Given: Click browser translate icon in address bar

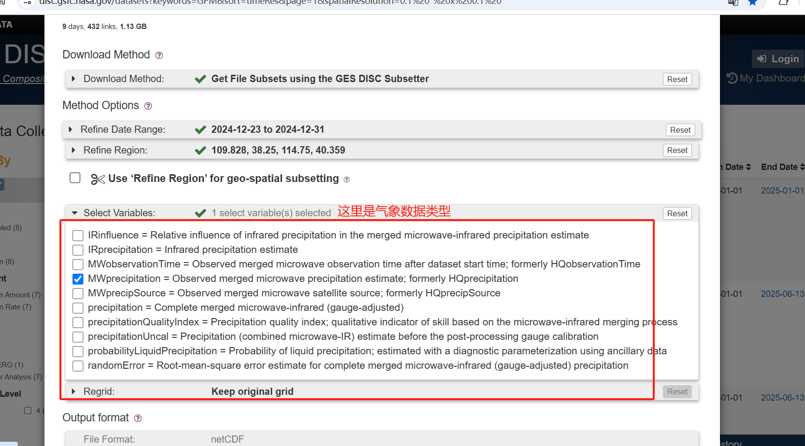Looking at the screenshot, I should click(x=733, y=2).
